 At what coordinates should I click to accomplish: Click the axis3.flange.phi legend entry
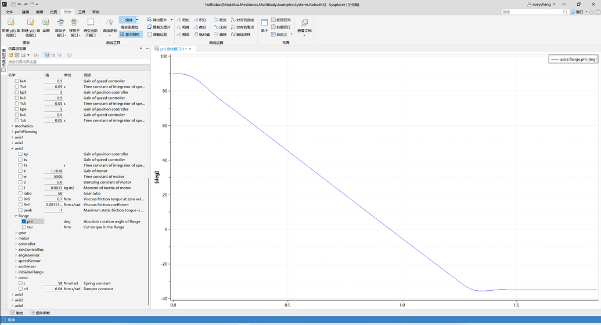573,59
